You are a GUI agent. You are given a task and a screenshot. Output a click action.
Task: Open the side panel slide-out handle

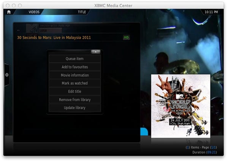pos(7,75)
